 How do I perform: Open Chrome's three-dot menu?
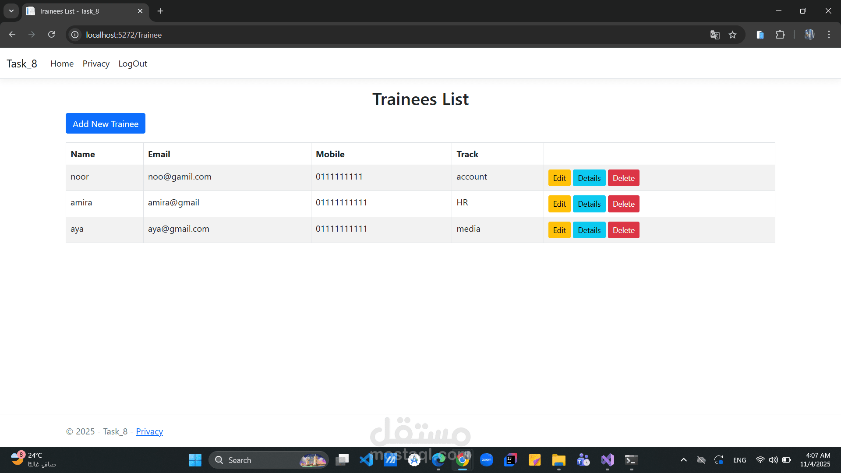tap(829, 35)
